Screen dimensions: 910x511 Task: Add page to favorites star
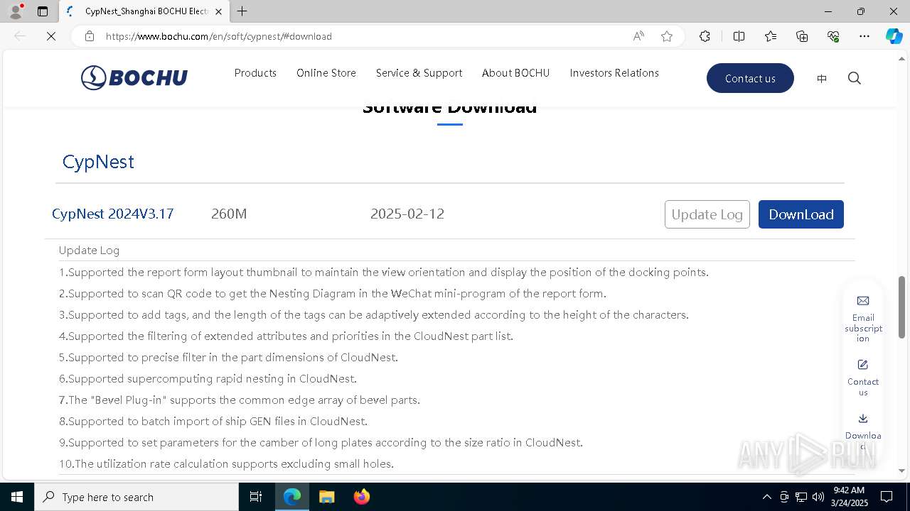(x=667, y=36)
